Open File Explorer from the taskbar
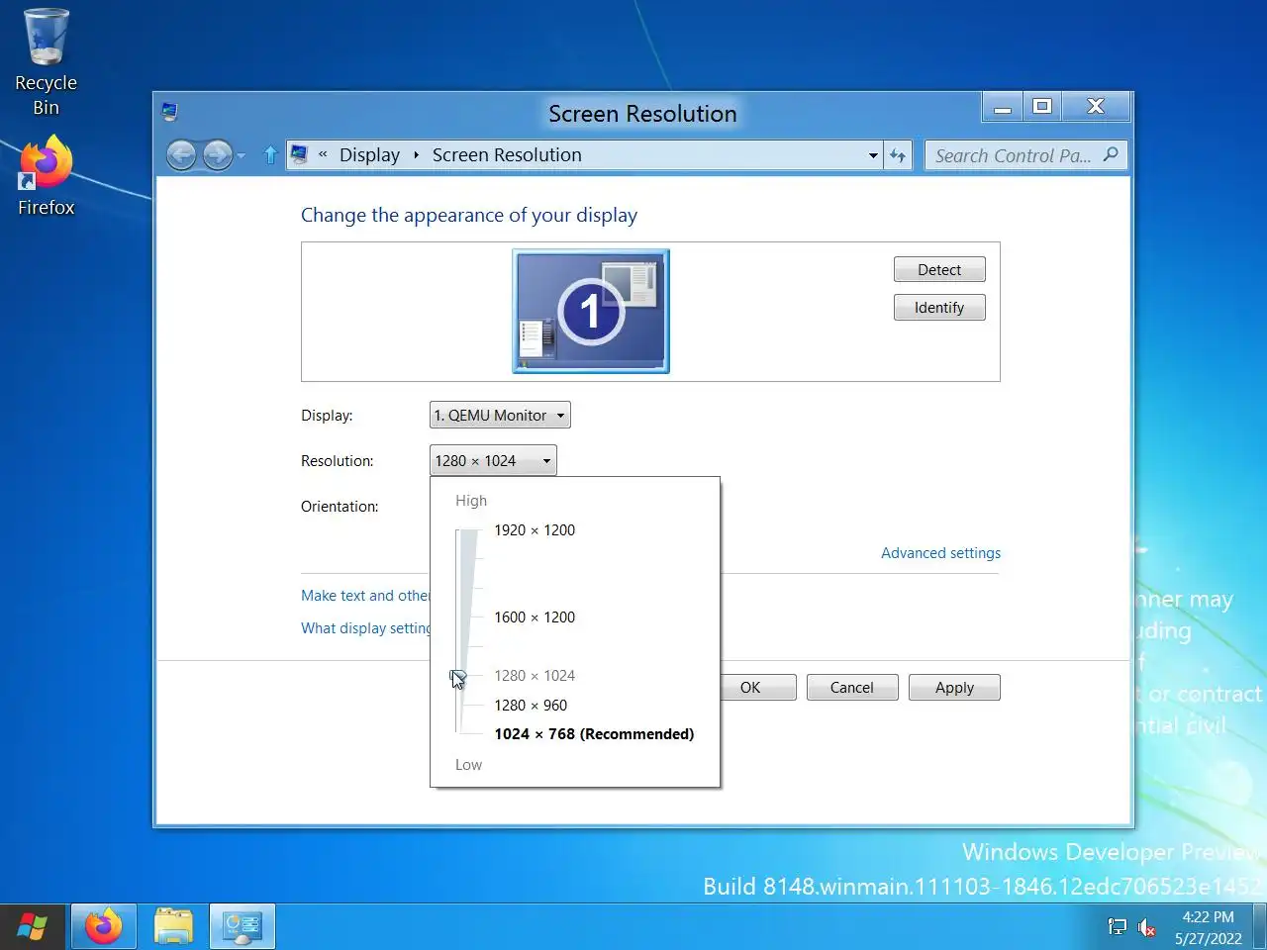 (x=173, y=927)
